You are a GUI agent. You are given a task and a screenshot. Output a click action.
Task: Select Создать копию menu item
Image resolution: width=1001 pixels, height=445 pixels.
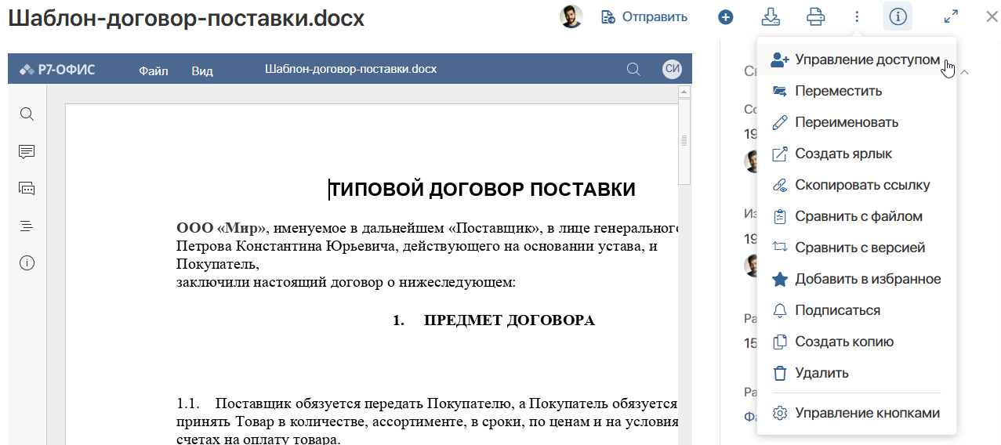[x=857, y=342]
